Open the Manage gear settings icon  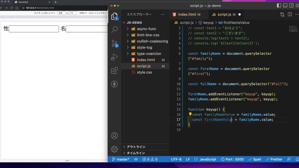tap(114, 149)
